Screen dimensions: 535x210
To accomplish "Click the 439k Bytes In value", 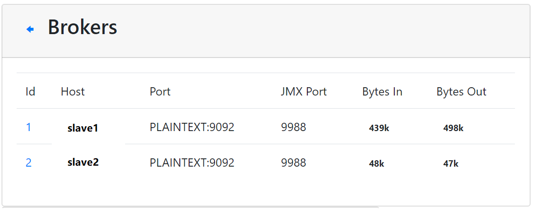I will pyautogui.click(x=379, y=128).
